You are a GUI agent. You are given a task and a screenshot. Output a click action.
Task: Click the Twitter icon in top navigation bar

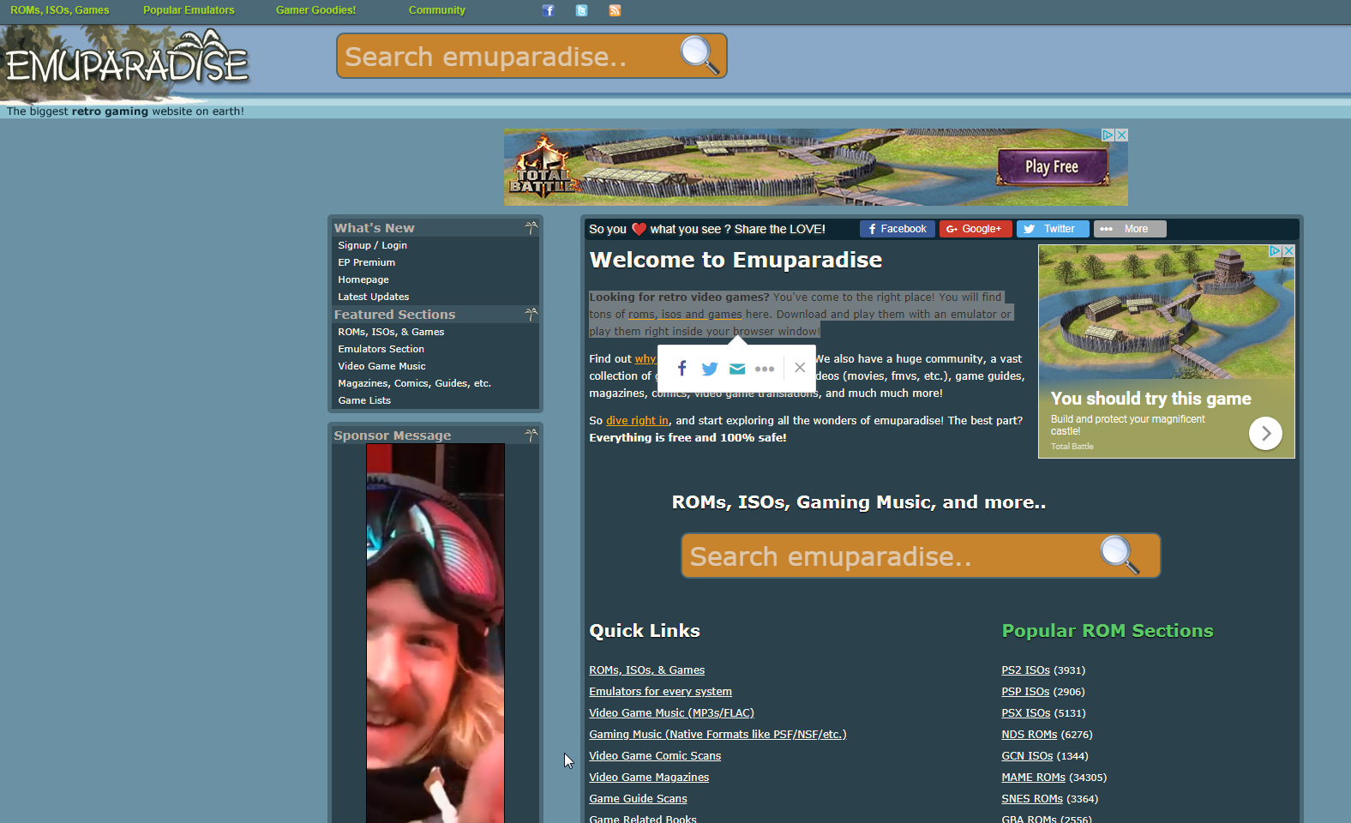coord(581,10)
